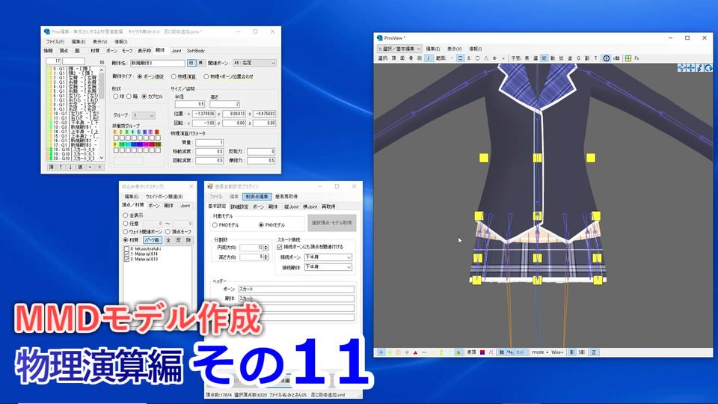
Task: Open 表示(V) menu in PmxView
Action: click(x=454, y=49)
